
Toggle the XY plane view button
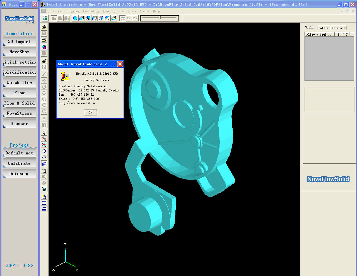135,18
